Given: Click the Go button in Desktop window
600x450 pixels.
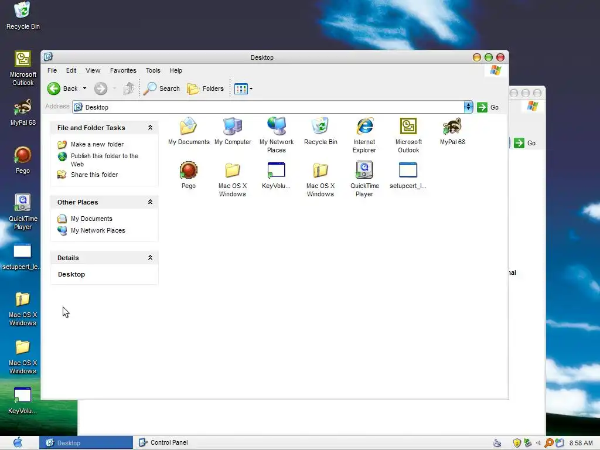Looking at the screenshot, I should [488, 107].
